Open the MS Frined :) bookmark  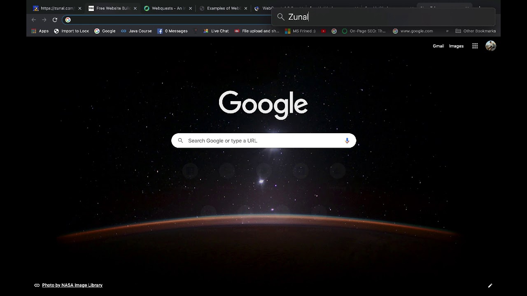point(300,31)
